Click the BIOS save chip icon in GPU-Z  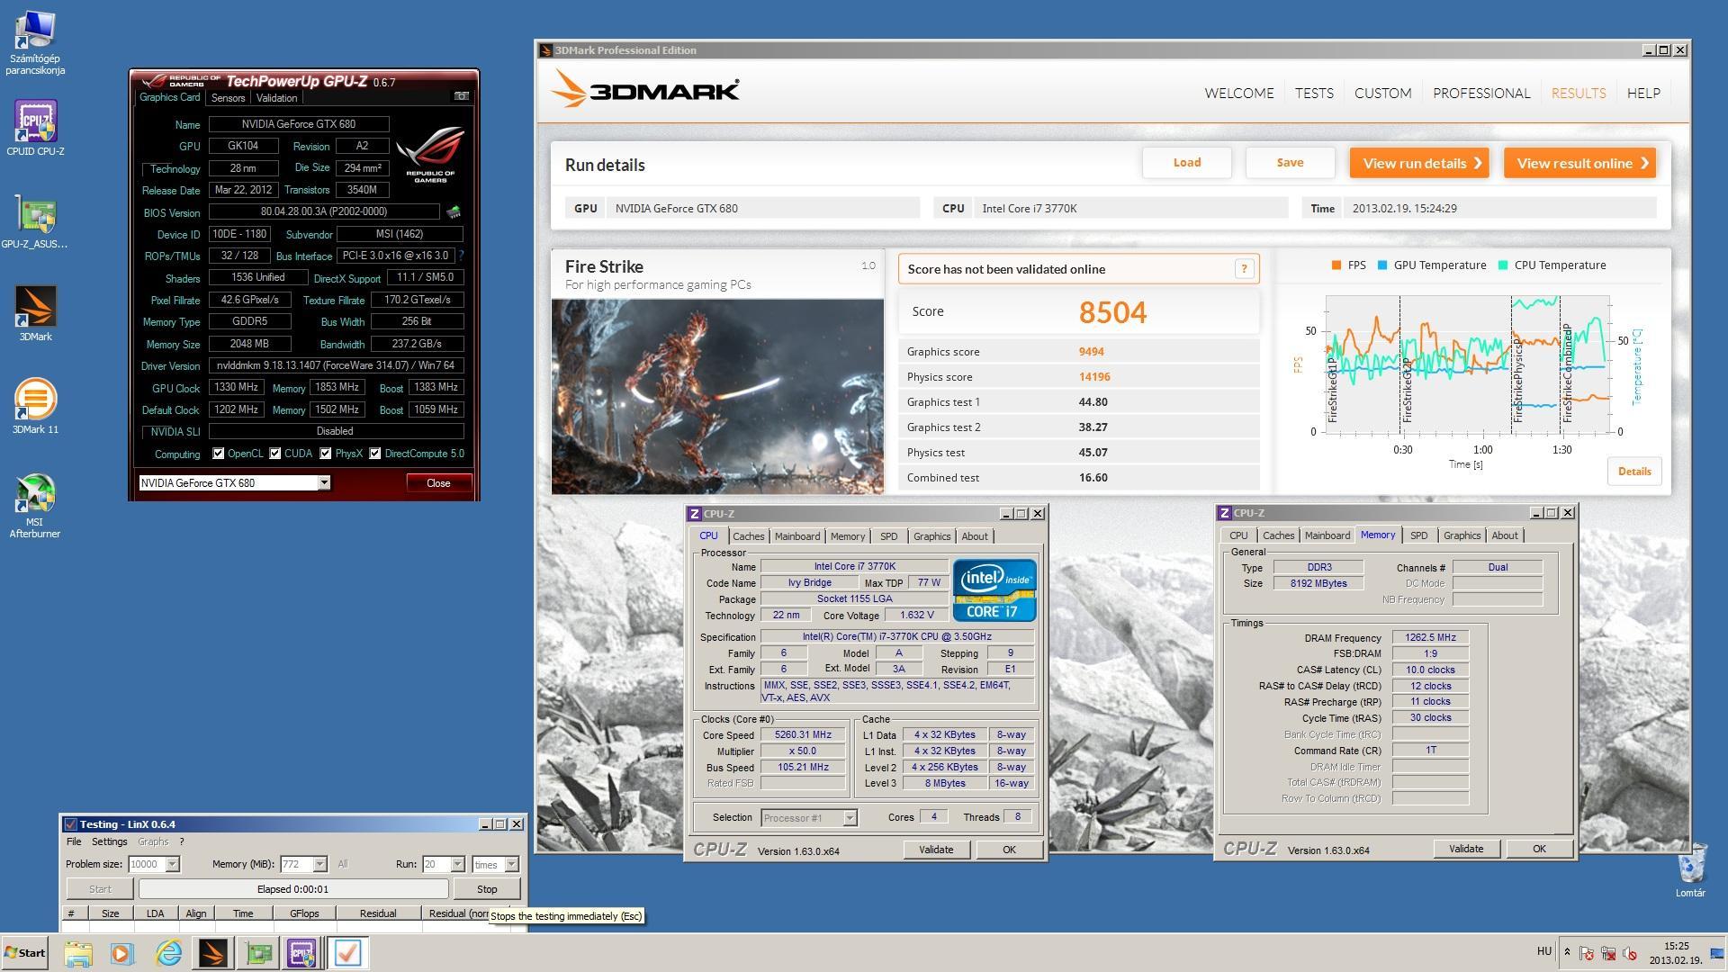click(454, 212)
